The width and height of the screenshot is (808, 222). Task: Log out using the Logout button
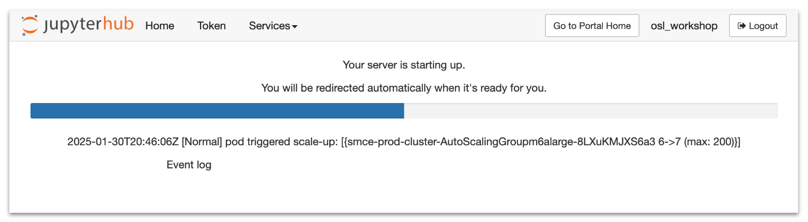click(757, 26)
